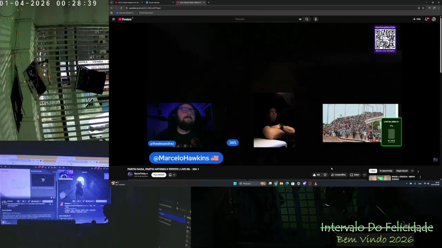Open the Windows Start menu
442x248 pixels.
click(235, 184)
